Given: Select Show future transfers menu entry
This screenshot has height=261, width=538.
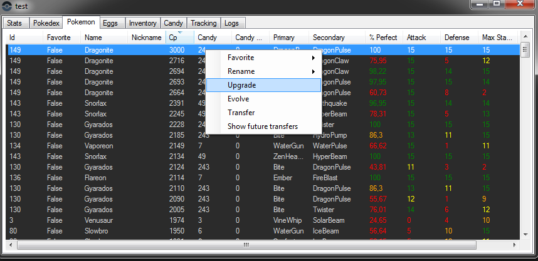Looking at the screenshot, I should pos(263,126).
